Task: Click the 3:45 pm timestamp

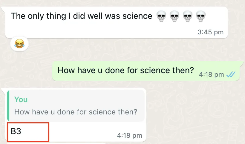Action: click(210, 32)
